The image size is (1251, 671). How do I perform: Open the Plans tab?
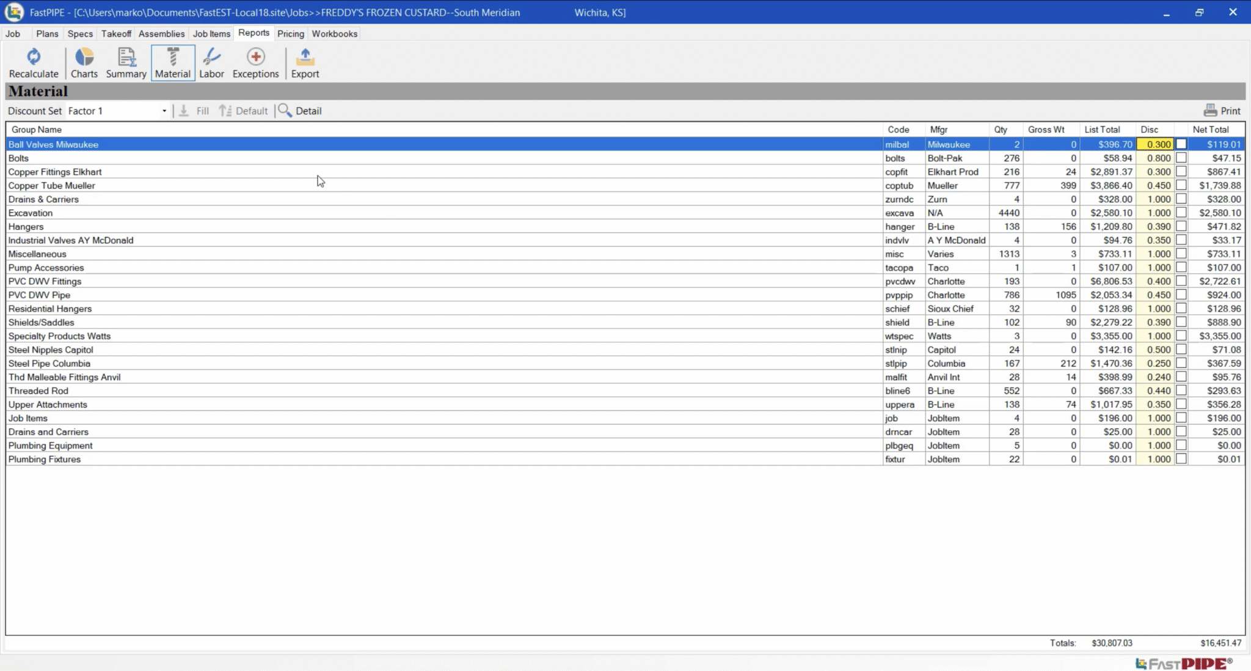(x=47, y=34)
